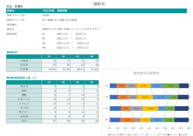This screenshot has width=193, height=136.
Task: Click the 9.0% segment in bar #1
Action: 113,86
